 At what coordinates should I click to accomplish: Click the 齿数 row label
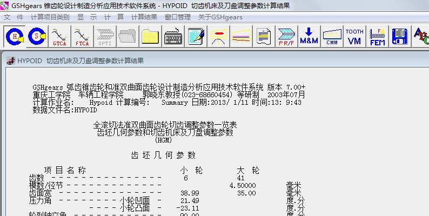[x=36, y=178]
